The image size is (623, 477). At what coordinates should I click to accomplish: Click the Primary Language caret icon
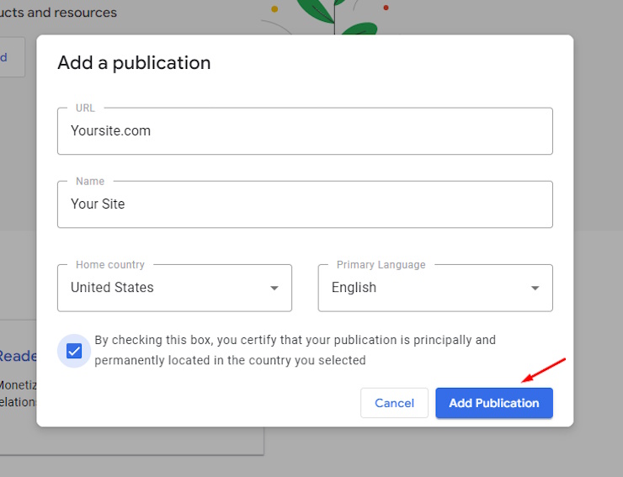coord(535,289)
